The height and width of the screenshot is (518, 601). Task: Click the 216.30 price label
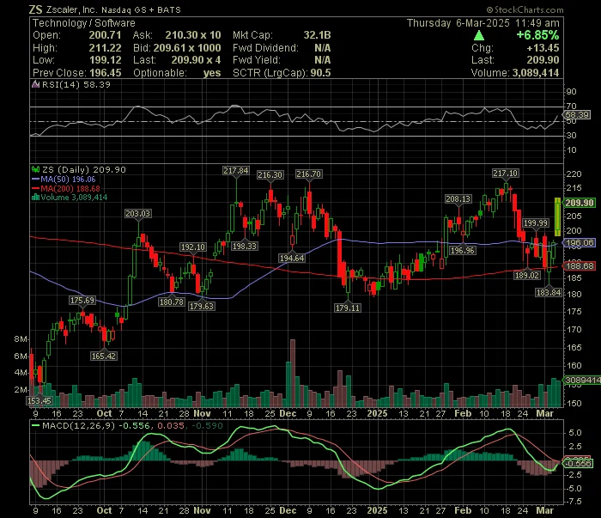tap(270, 175)
